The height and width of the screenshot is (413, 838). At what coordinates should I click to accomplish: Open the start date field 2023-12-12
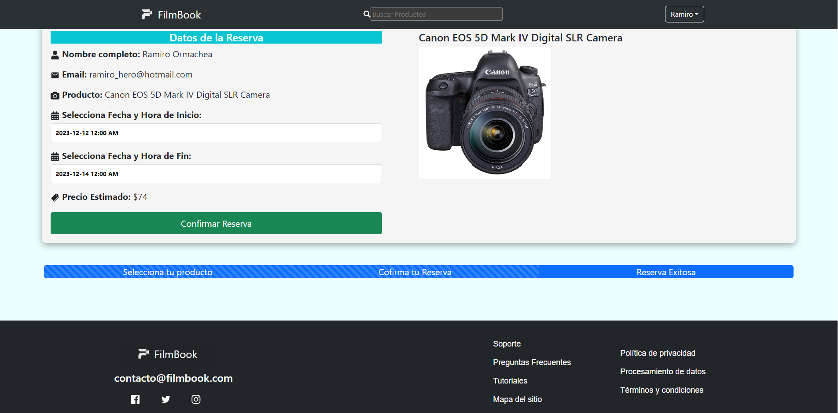(216, 133)
